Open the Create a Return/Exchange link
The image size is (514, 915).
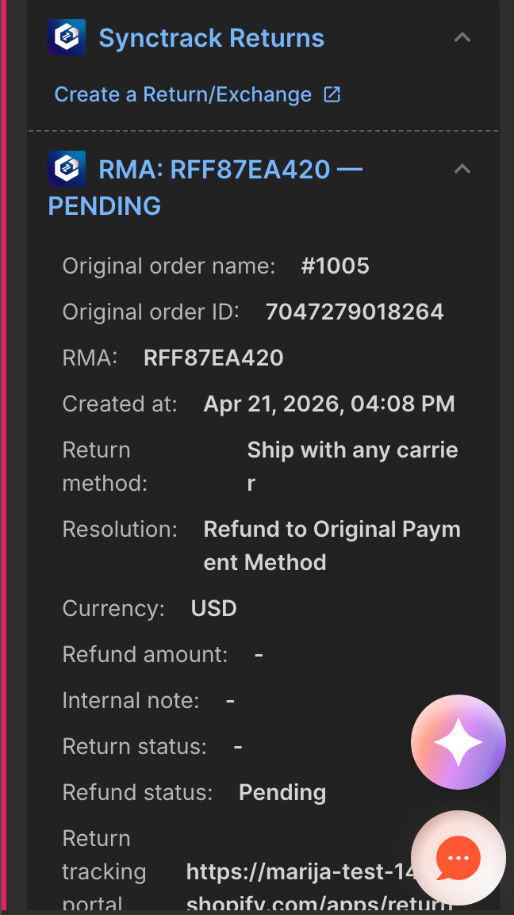182,94
